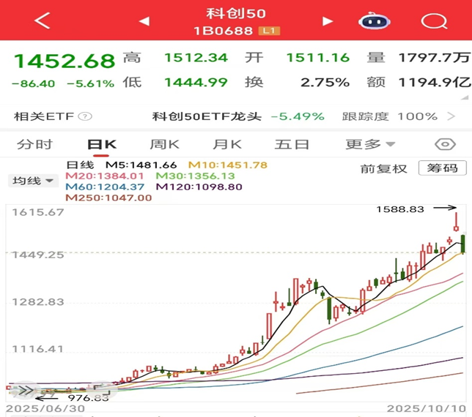Go back with the left chevron arrow
This screenshot has height=417, width=472.
(x=43, y=20)
